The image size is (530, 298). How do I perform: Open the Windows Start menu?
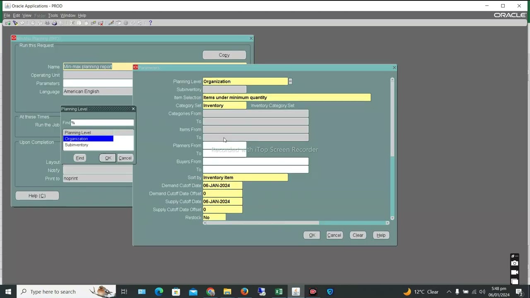pyautogui.click(x=8, y=292)
